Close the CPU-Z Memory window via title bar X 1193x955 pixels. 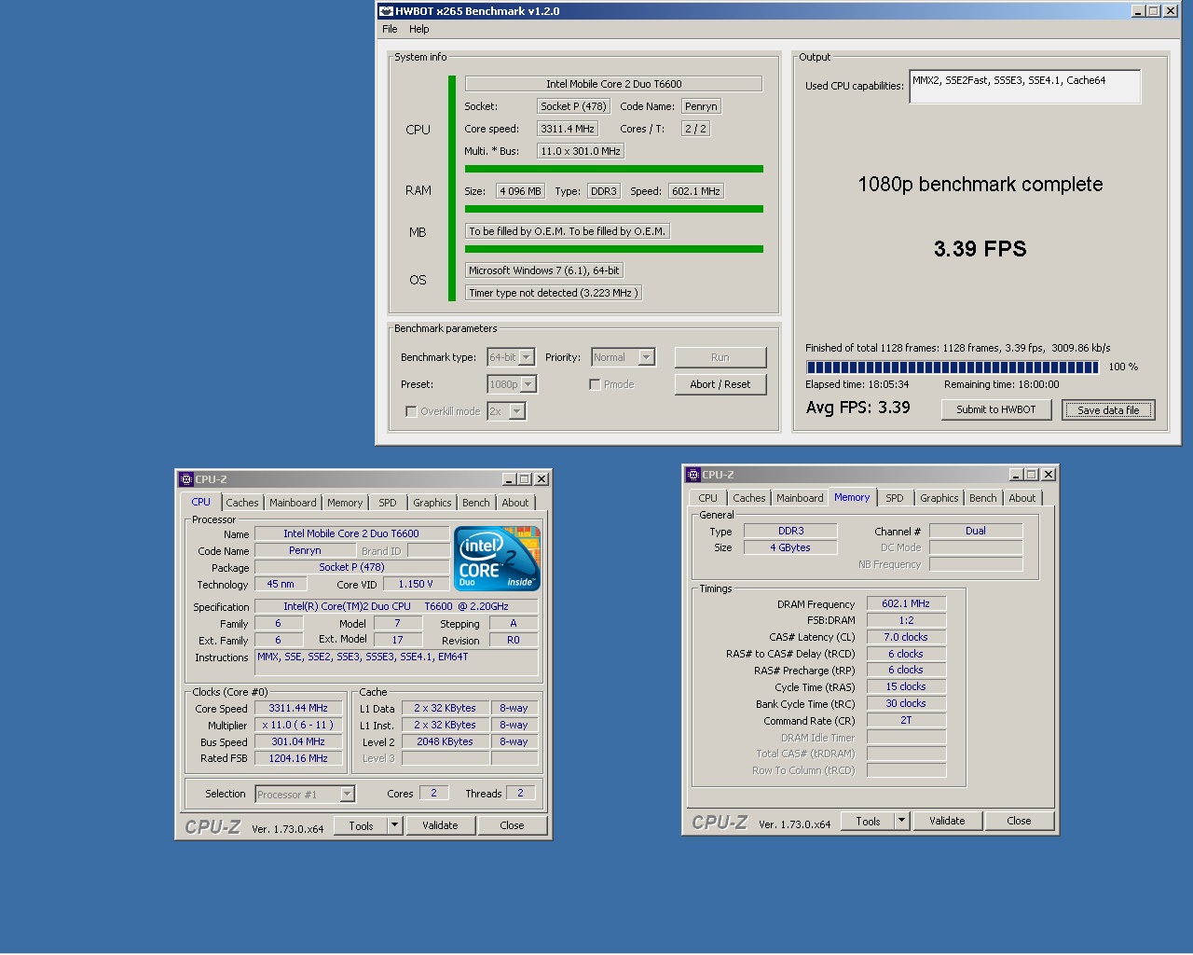pos(1049,475)
